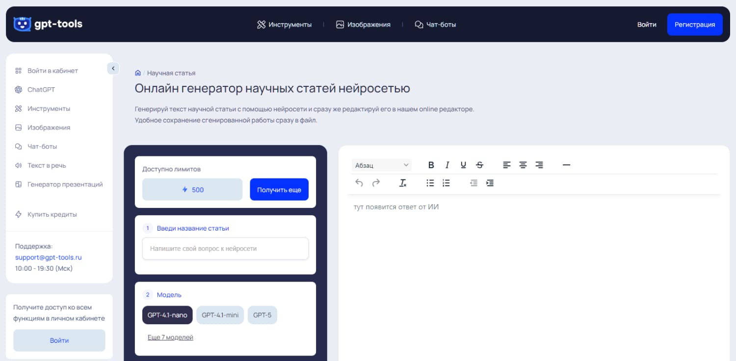
Task: Click the article title input field
Action: [x=225, y=249]
